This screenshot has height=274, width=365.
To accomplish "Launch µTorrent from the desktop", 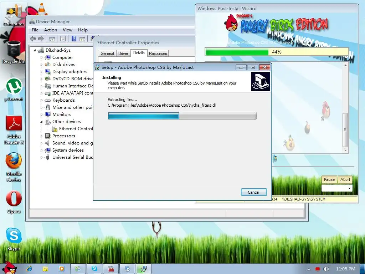I will pyautogui.click(x=14, y=90).
